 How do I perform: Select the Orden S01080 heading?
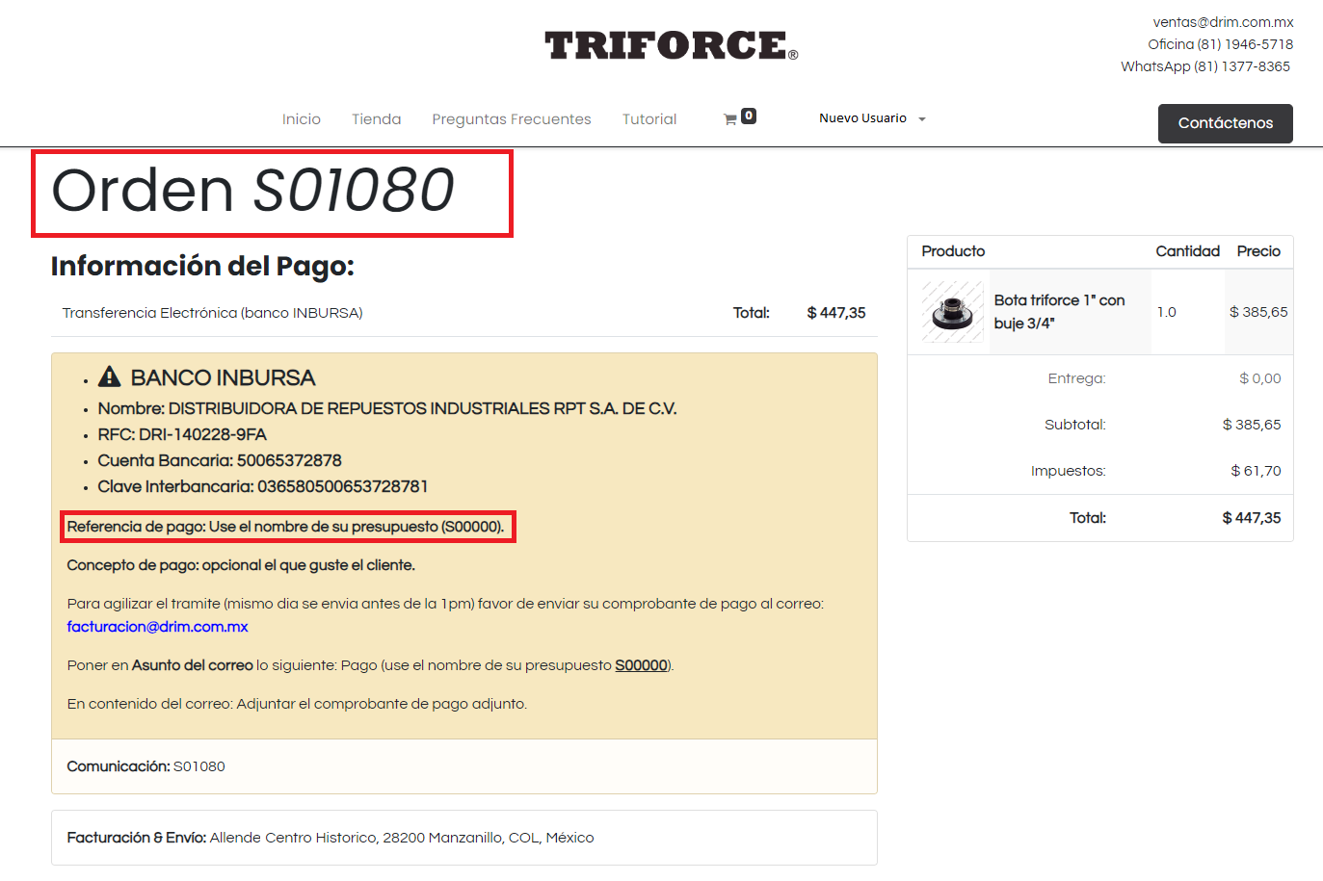point(252,190)
